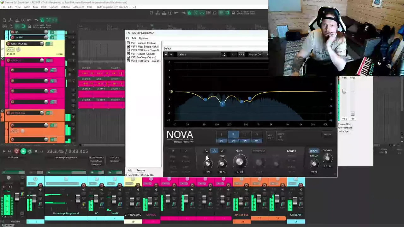Open the Options menu in the FX window
Viewport: 404px width, 227px height.
pos(143,38)
